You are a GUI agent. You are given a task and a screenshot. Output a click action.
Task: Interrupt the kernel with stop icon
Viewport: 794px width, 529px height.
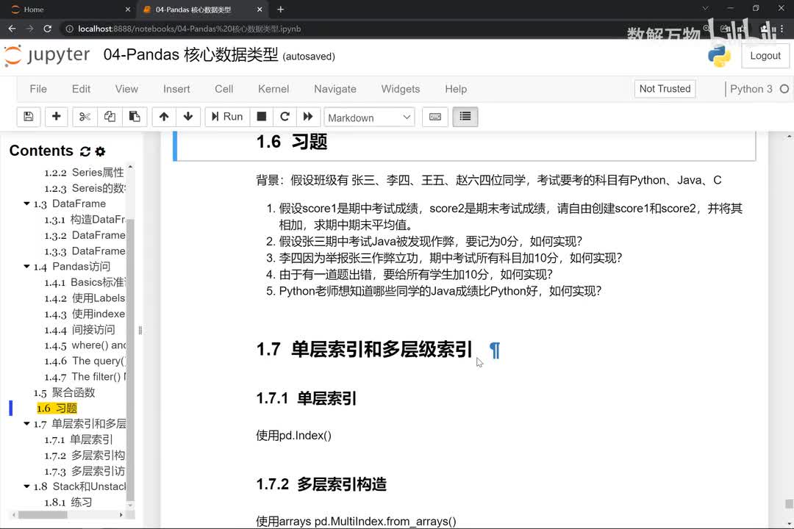click(261, 117)
